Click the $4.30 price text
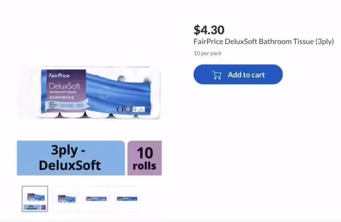 coord(209,30)
